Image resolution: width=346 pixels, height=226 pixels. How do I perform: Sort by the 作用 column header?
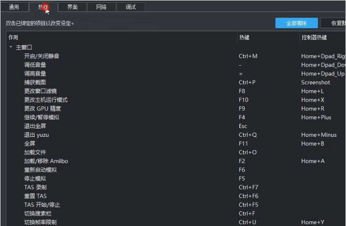click(x=120, y=37)
